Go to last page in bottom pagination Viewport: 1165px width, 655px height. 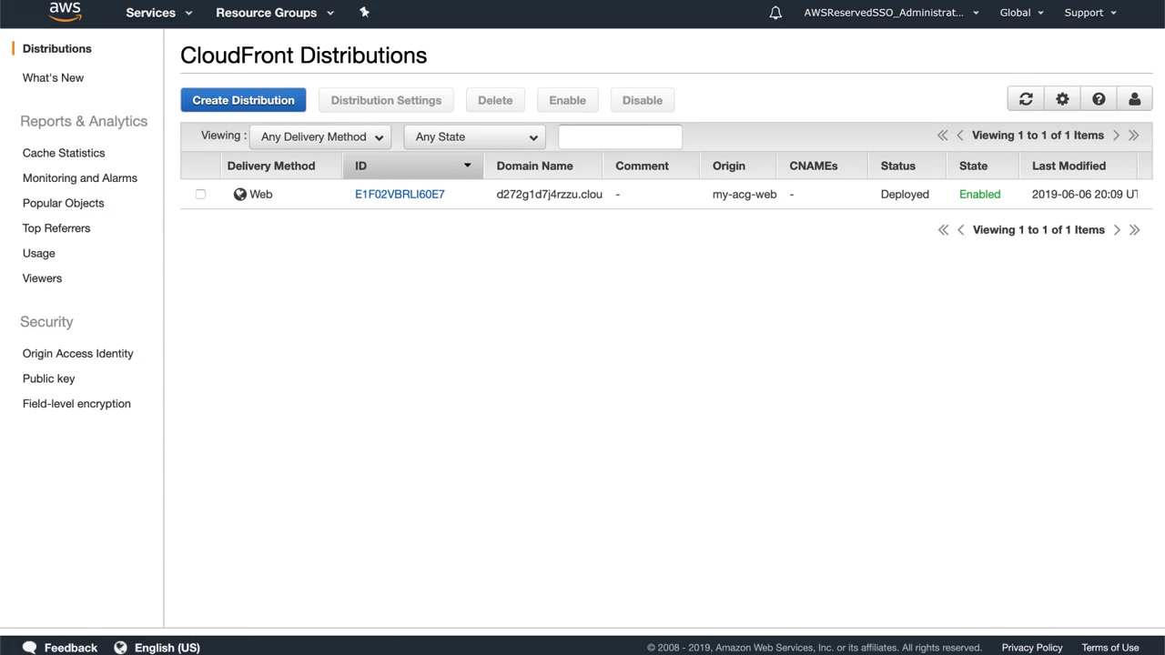[1135, 230]
